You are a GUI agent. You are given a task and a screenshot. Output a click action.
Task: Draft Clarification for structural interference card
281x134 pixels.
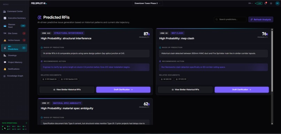coord(123,90)
